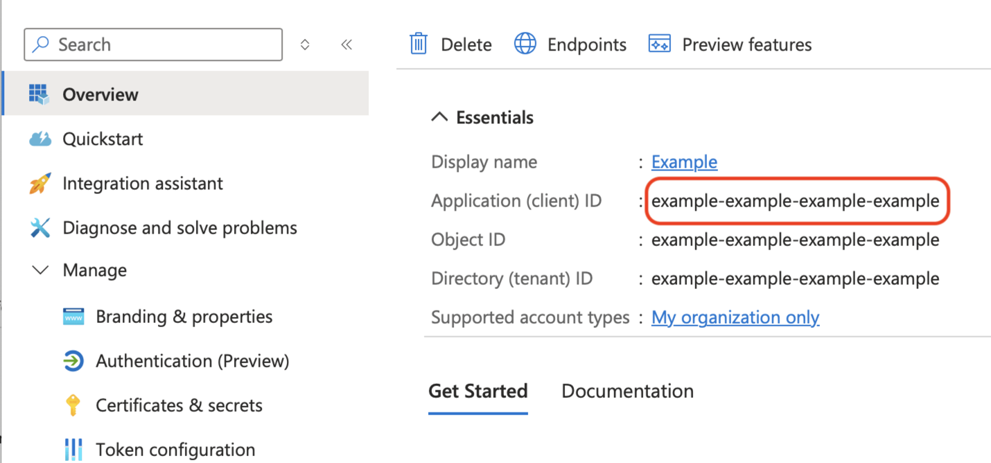Collapse the Manage tree in the sidebar
The width and height of the screenshot is (991, 463).
tap(40, 270)
